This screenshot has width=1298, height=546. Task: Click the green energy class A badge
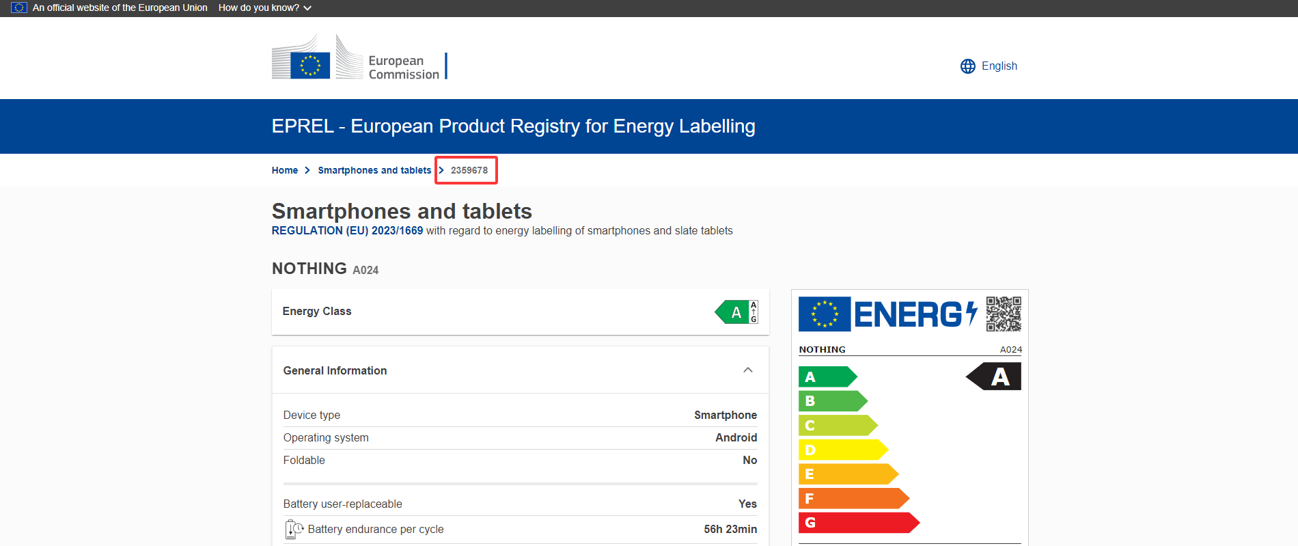click(x=734, y=312)
